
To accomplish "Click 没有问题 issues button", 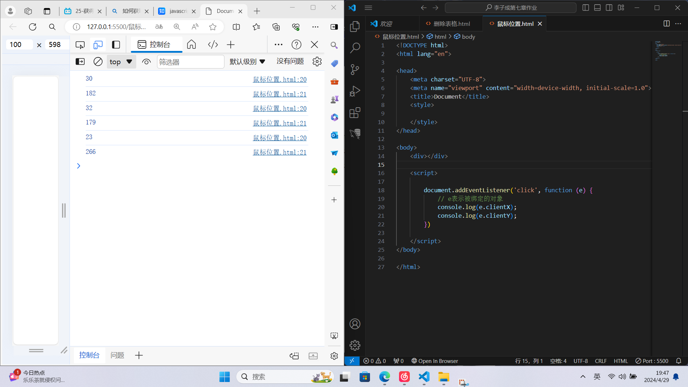I will click(x=290, y=61).
